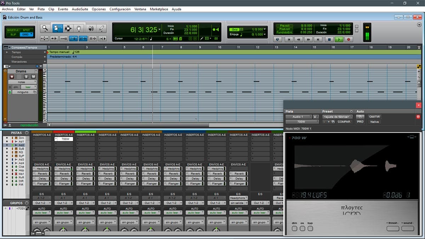Open the Pista menu

pos(41,9)
